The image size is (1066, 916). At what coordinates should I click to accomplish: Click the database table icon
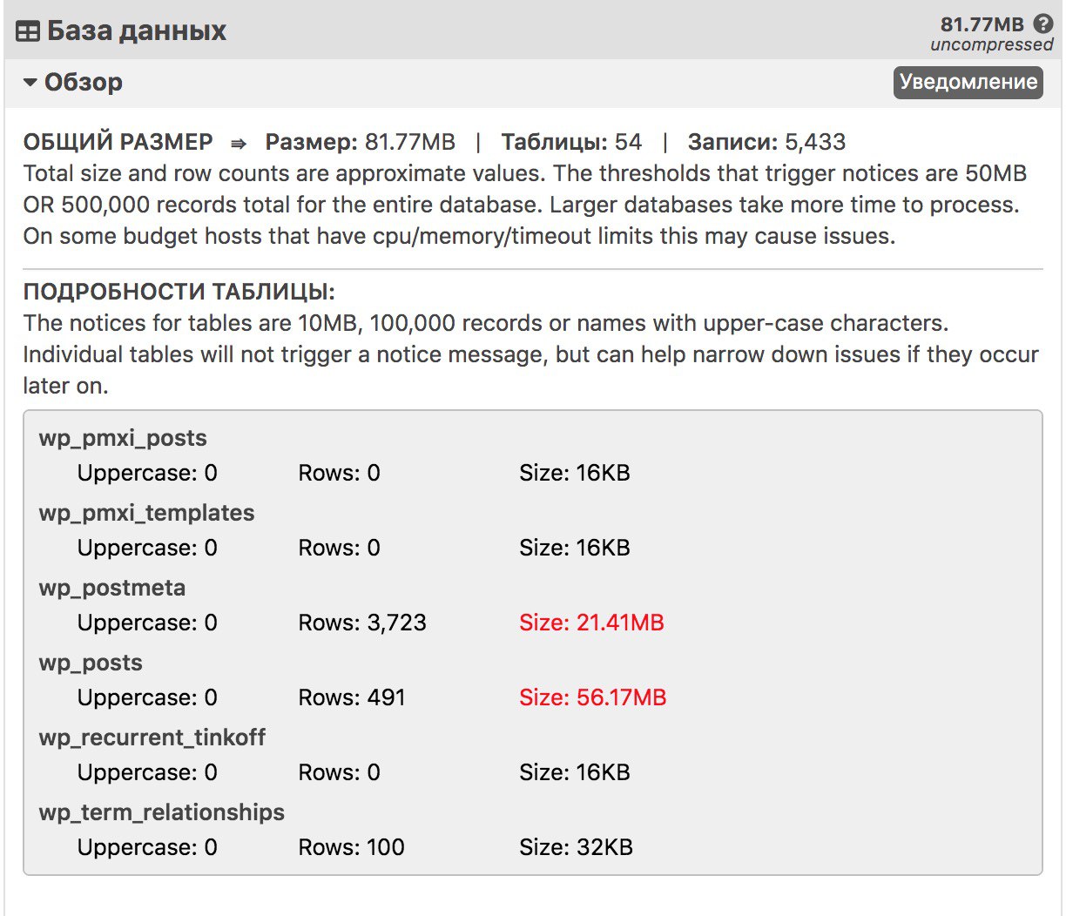28,31
